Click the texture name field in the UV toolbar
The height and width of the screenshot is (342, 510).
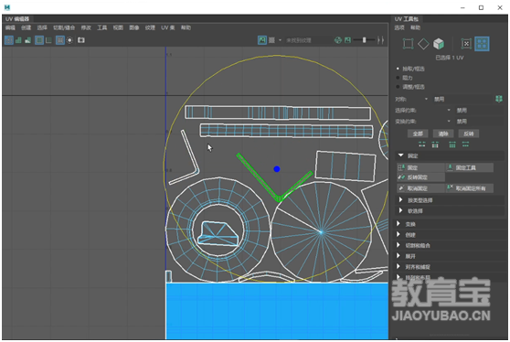[x=308, y=40]
